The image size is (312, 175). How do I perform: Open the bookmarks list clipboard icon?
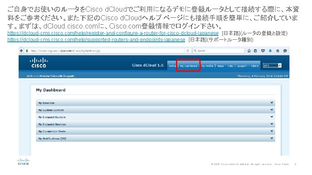pos(256,51)
